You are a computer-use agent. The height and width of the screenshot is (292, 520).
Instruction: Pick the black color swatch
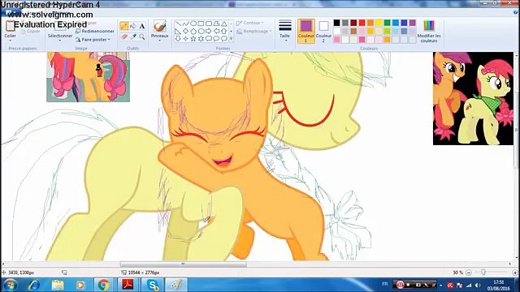coord(336,23)
